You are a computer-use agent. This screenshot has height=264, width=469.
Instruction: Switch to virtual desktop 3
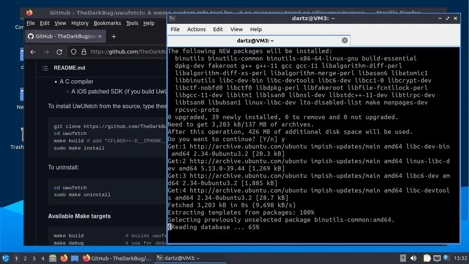tap(34, 258)
